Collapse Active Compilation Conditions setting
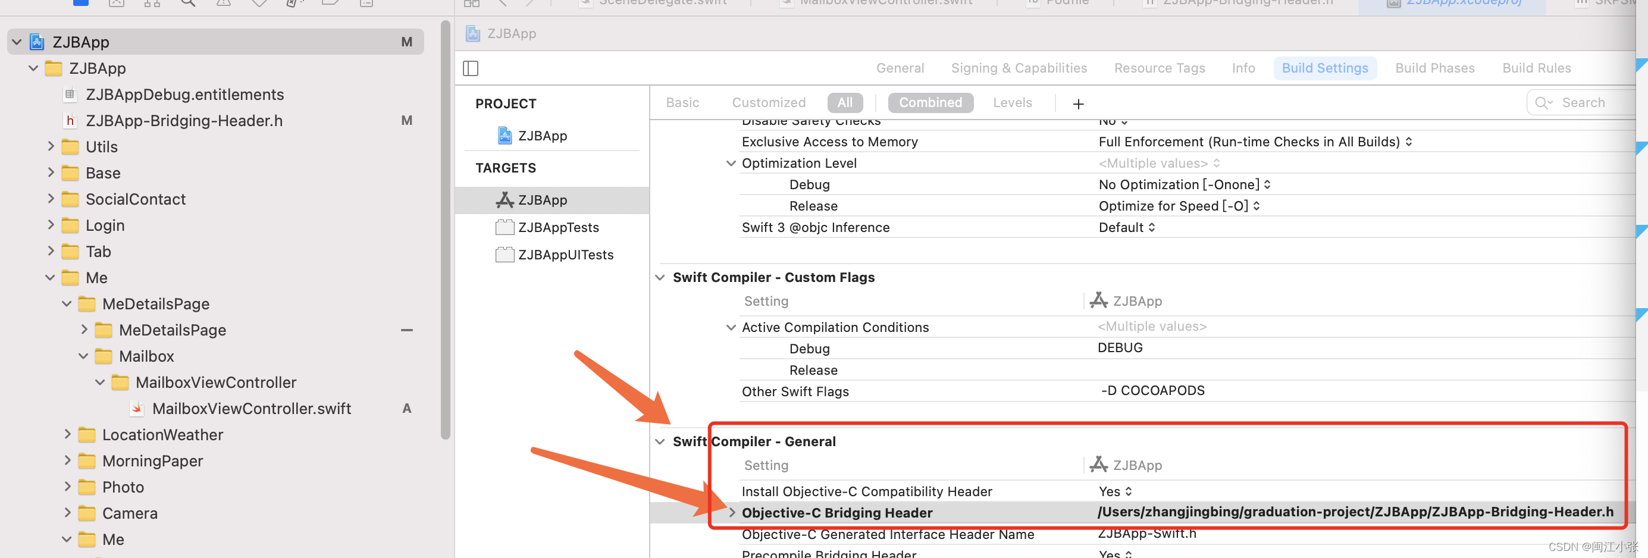The image size is (1648, 558). coord(731,328)
